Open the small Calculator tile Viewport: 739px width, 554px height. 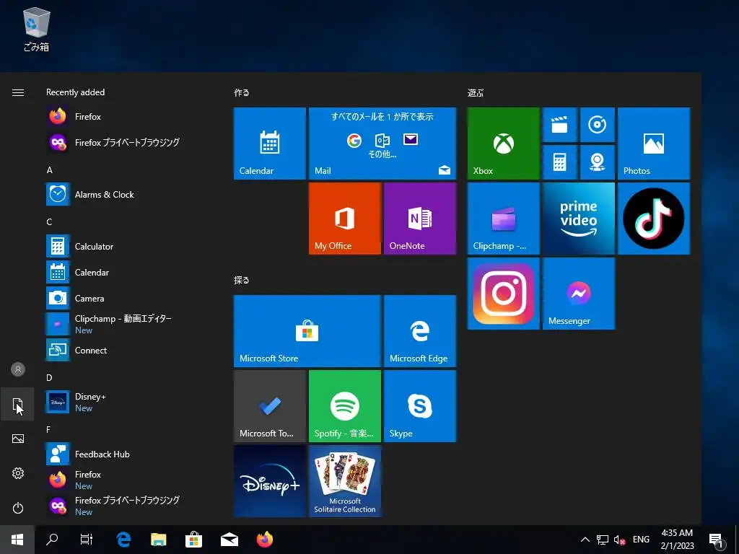(560, 162)
